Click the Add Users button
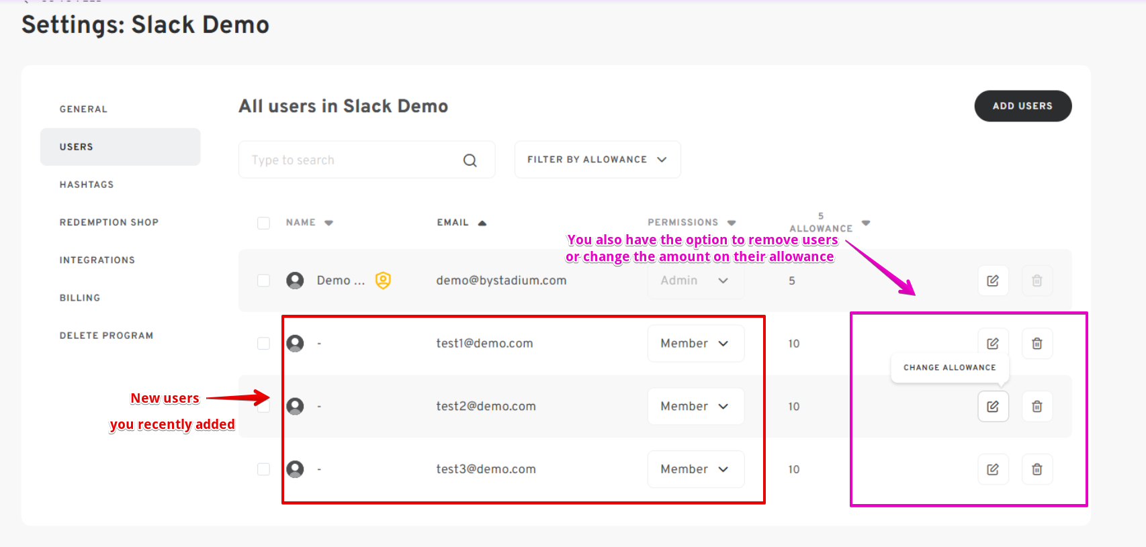 (x=1022, y=106)
